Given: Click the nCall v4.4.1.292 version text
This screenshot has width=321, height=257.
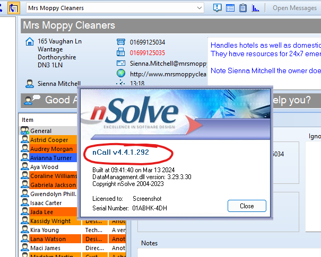Looking at the screenshot, I should point(120,152).
